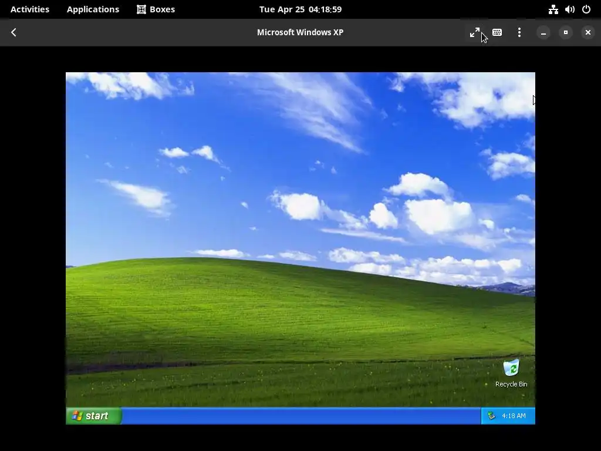Open the Applications menu
Viewport: 601px width, 451px height.
coord(93,9)
